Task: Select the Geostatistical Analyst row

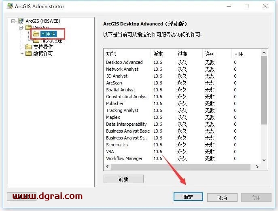Action: pyautogui.click(x=182, y=97)
